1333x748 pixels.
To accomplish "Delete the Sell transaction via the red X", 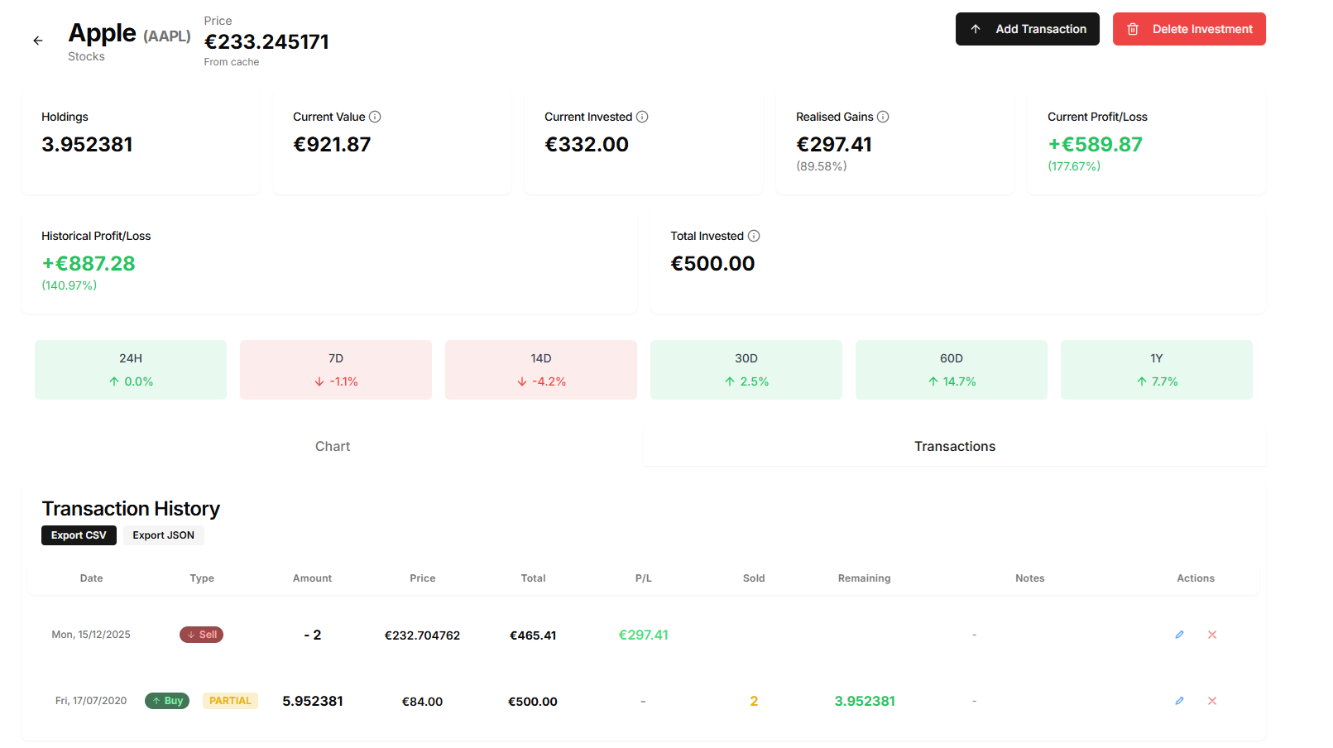I will pos(1211,635).
